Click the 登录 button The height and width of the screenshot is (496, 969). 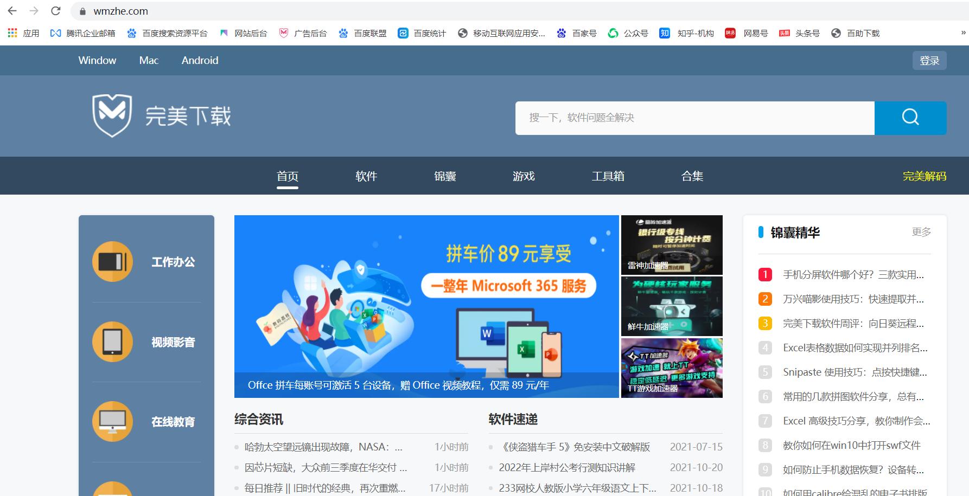tap(929, 60)
